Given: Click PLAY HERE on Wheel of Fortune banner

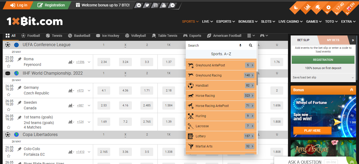Looking at the screenshot, I should pos(312,131).
